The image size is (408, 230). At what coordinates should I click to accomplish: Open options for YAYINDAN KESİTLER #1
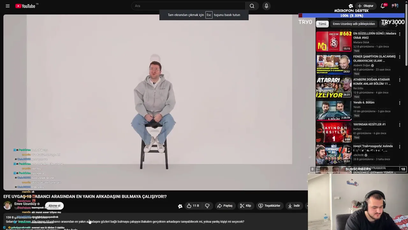point(399,125)
